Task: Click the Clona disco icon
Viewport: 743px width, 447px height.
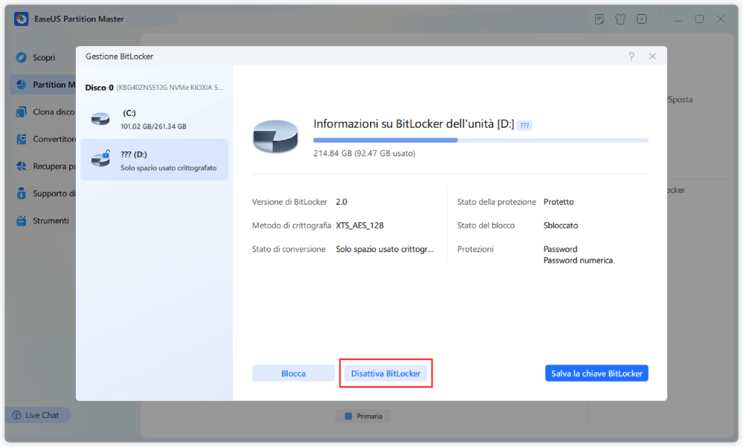Action: (22, 111)
